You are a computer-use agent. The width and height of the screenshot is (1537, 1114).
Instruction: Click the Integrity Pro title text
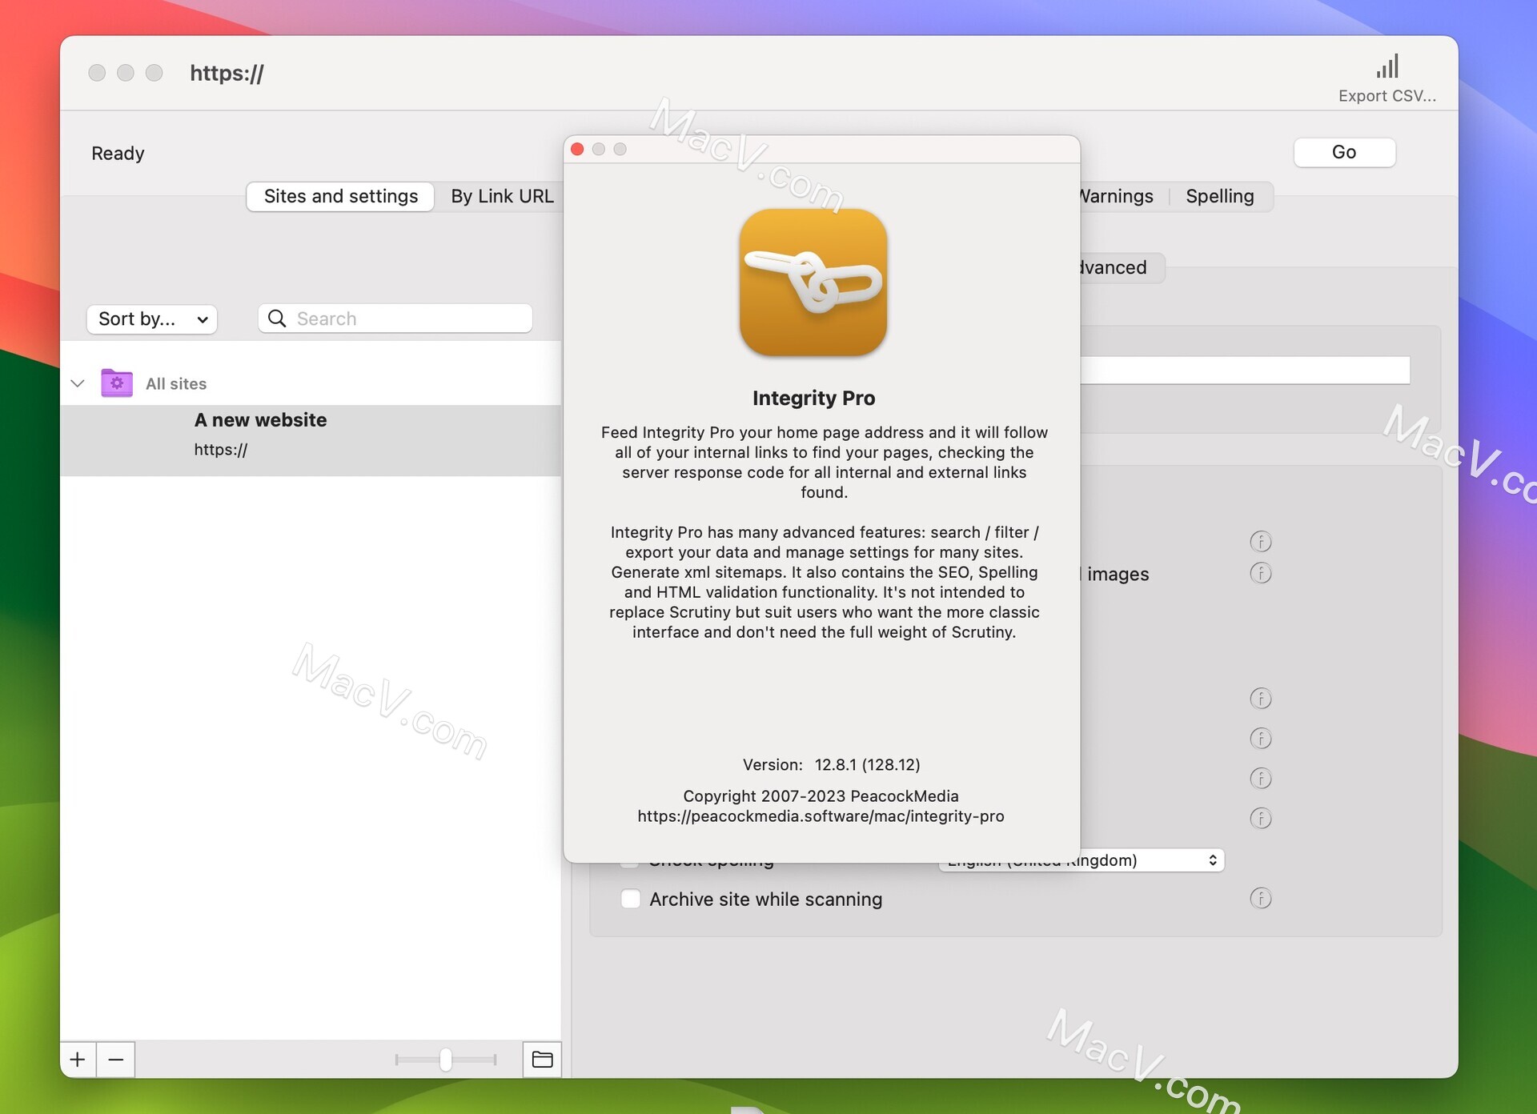(x=813, y=398)
